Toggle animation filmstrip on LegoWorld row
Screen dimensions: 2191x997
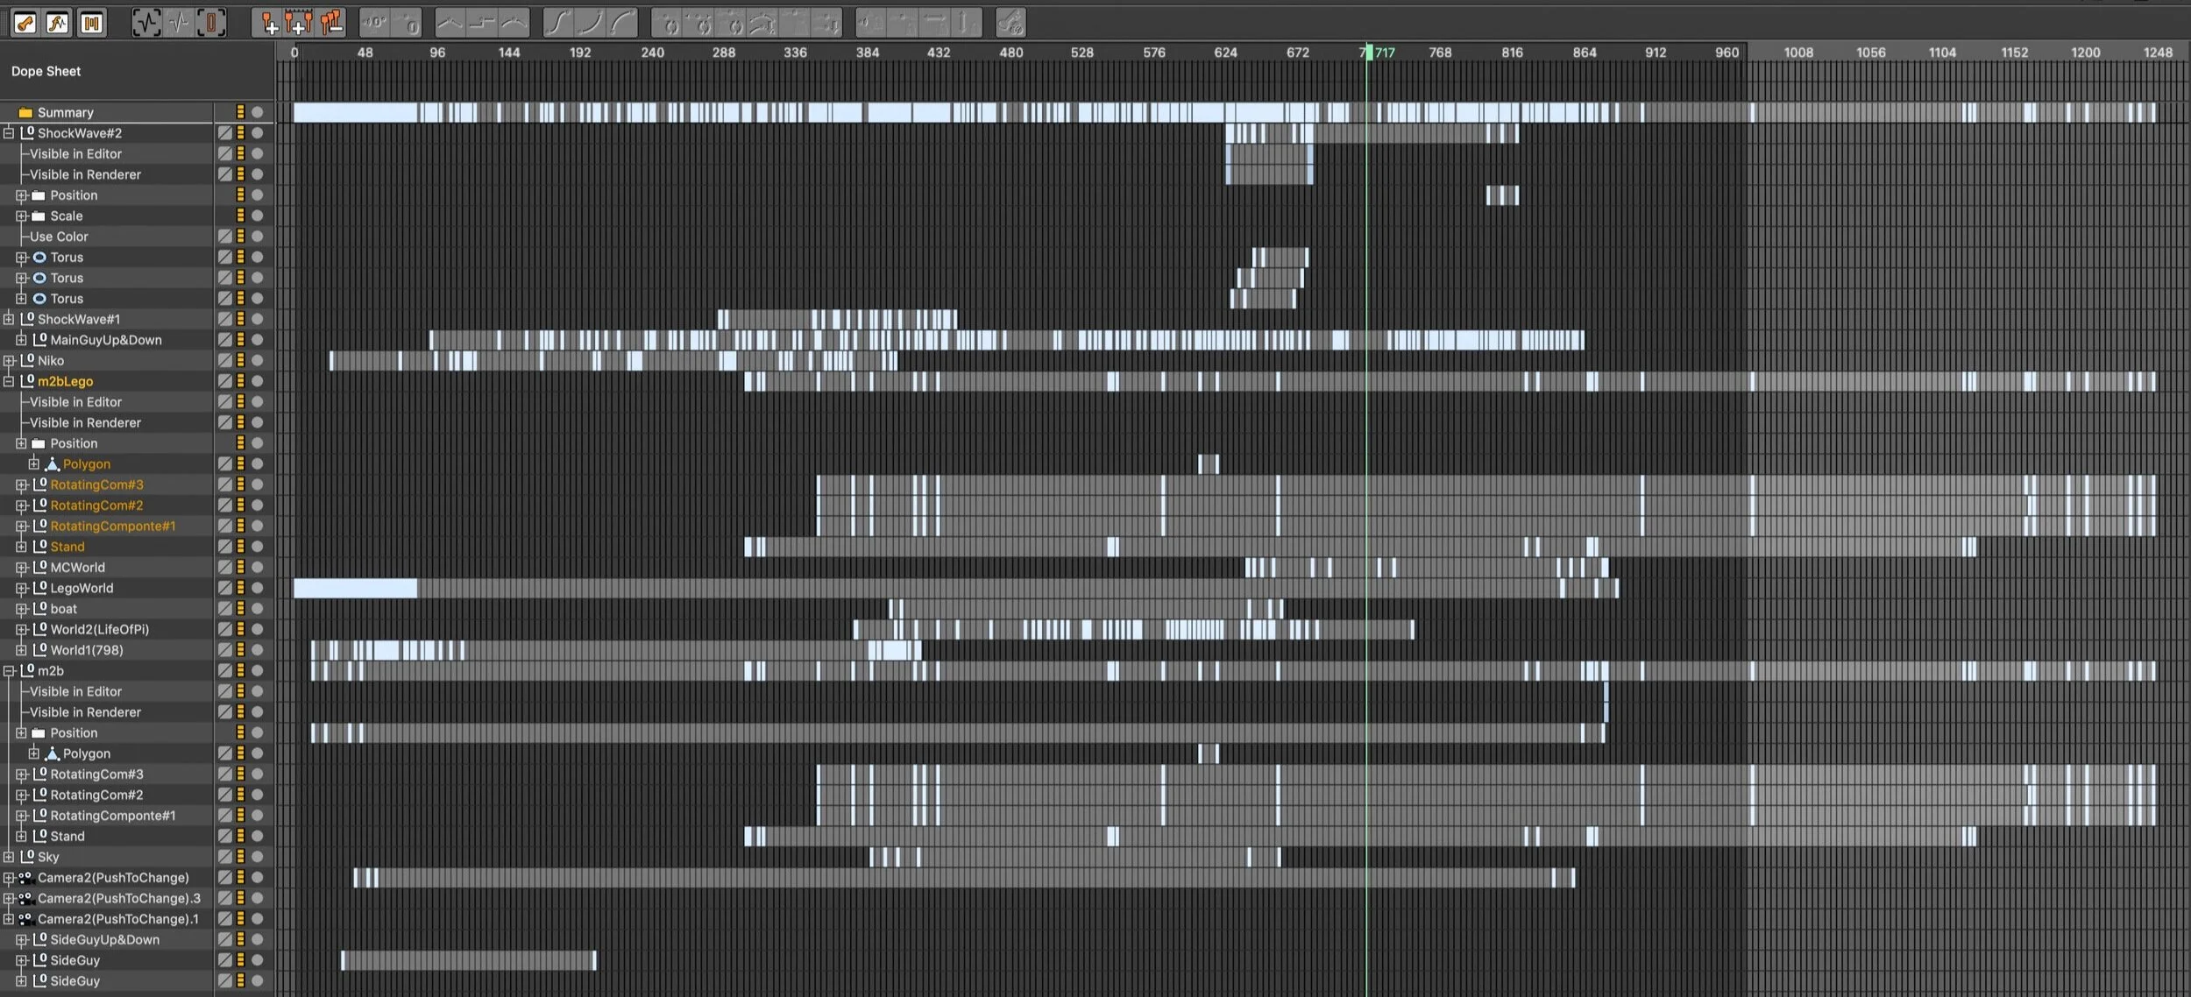point(240,588)
